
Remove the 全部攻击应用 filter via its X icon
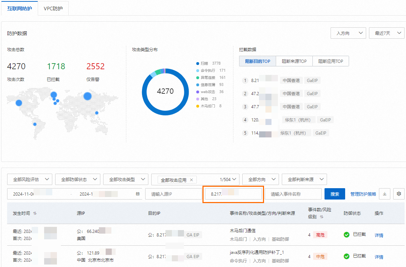point(191,179)
